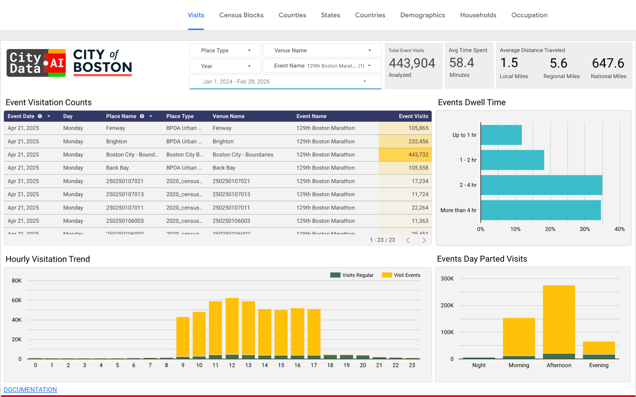Click the CityData AI logo

coord(36,63)
